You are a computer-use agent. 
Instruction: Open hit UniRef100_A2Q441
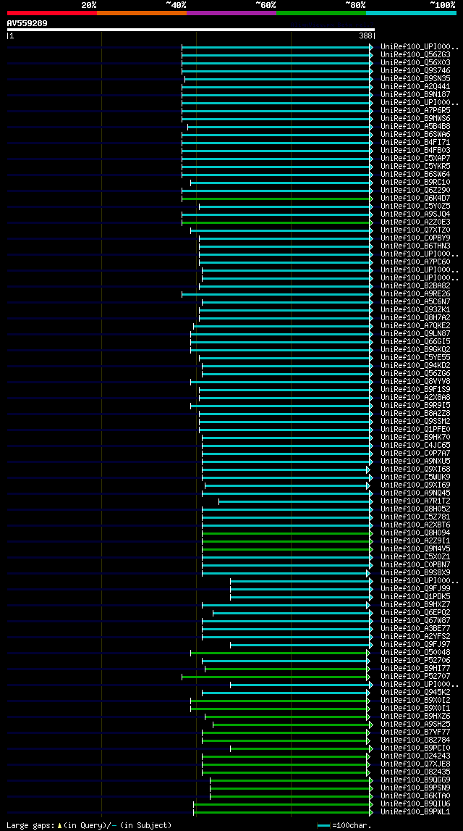point(415,86)
